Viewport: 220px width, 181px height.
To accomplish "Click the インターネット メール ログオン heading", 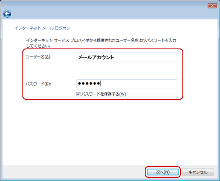I will (x=42, y=28).
